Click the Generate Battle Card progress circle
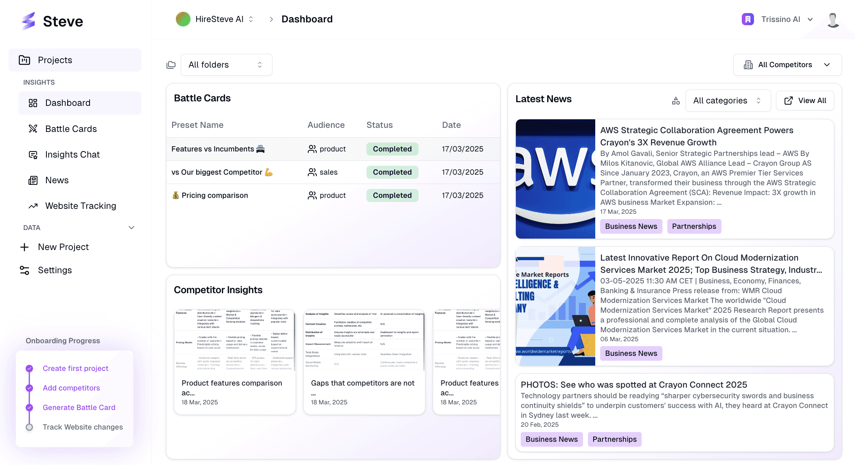855x465 pixels. click(x=29, y=407)
